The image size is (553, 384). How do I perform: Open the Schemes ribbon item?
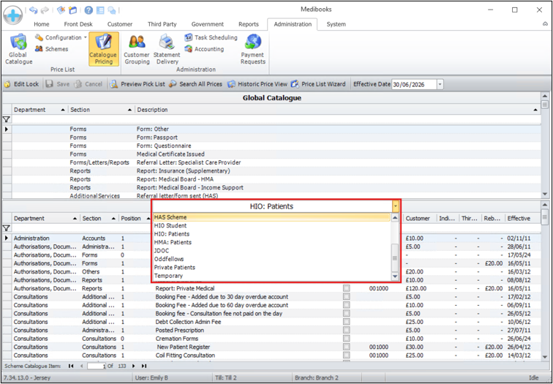pyautogui.click(x=51, y=49)
